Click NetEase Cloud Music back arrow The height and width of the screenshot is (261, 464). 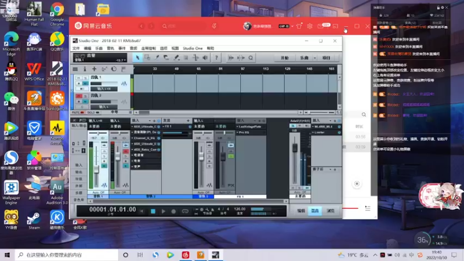coord(142,26)
